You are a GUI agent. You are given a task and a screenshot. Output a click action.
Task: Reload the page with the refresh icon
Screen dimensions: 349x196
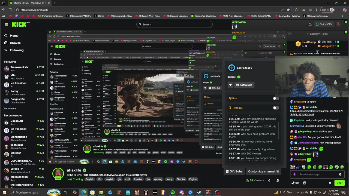pyautogui.click(x=10, y=10)
